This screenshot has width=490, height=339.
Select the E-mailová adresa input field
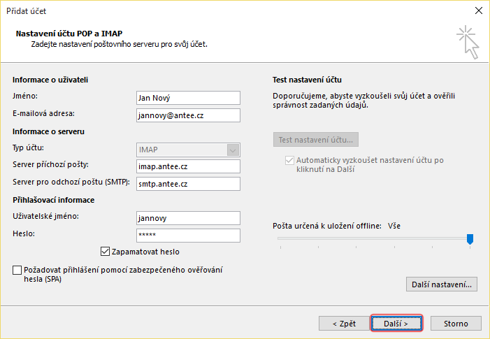click(x=188, y=115)
